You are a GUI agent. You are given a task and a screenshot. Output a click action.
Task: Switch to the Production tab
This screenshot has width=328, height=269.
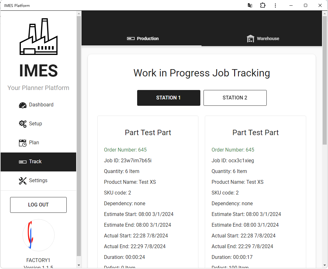click(142, 39)
